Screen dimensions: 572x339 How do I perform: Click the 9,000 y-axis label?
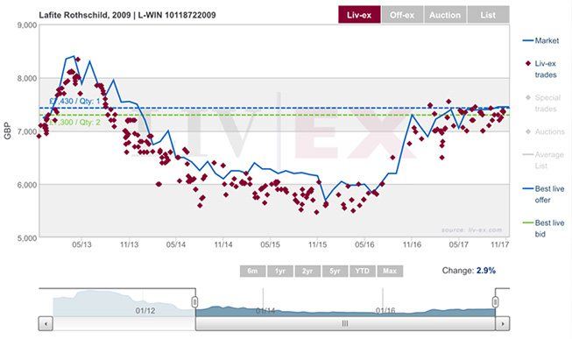(27, 25)
